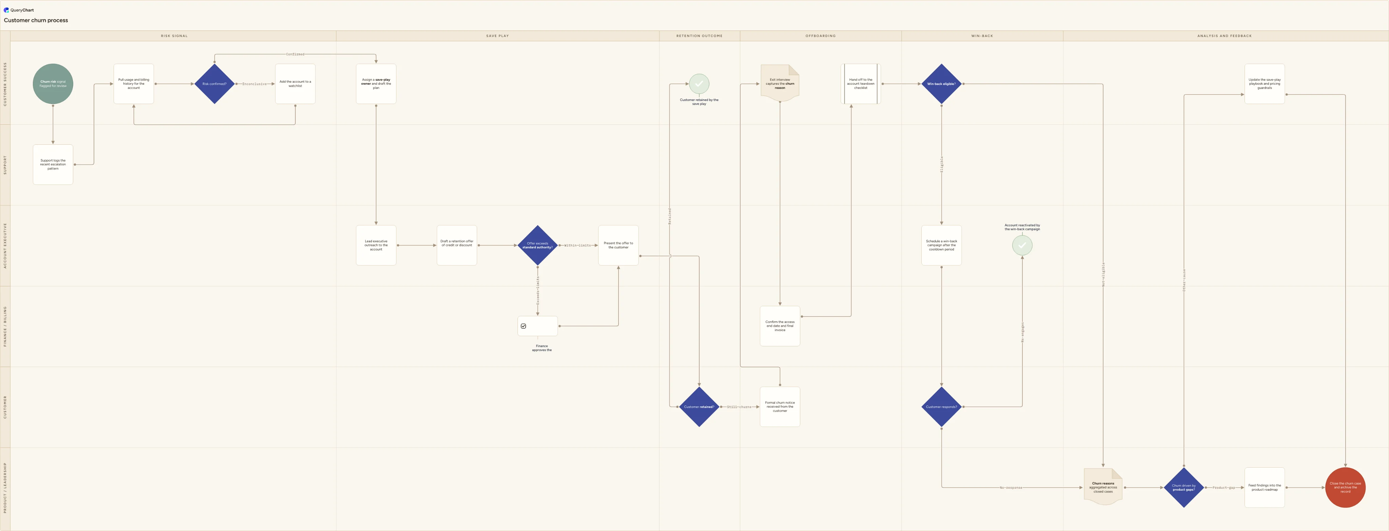The image size is (1389, 531).
Task: Select the 'Assign a save-play owner' node
Action: coord(376,84)
